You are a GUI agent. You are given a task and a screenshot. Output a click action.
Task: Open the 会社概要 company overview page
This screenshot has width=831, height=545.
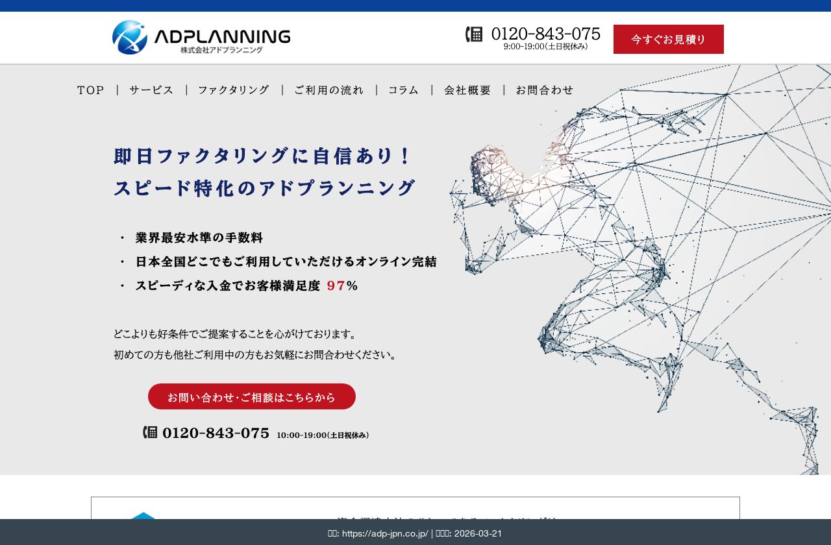pos(467,90)
